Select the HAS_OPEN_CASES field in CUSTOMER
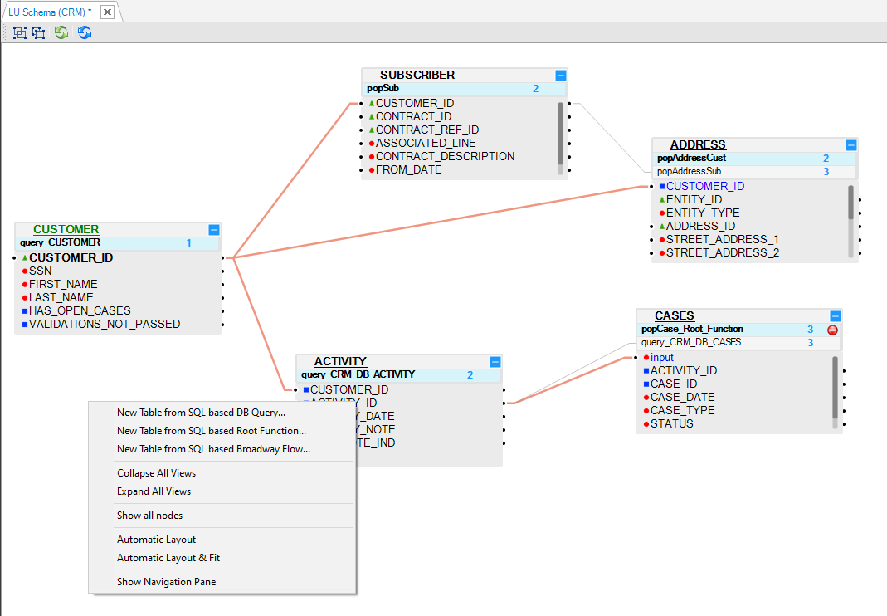The image size is (887, 616). [x=80, y=310]
